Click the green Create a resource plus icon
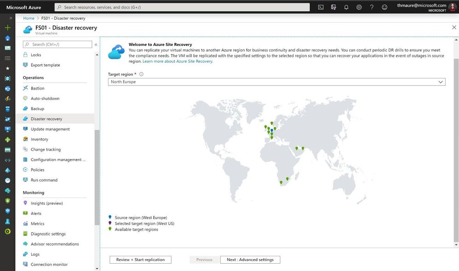Viewport: 459px width, 271px height. click(8, 28)
